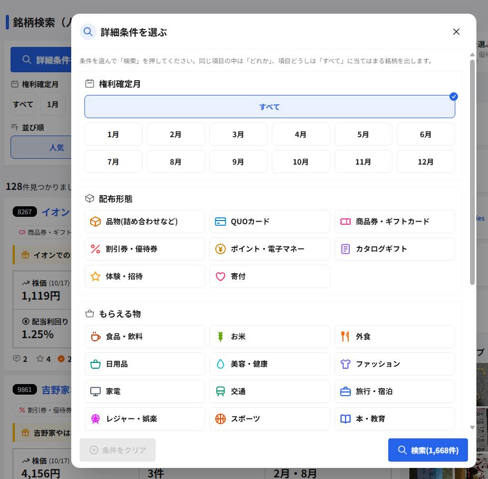Screen dimensions: 488x479
Task: Click the comment count icon on イオン card
Action: (x=16, y=359)
